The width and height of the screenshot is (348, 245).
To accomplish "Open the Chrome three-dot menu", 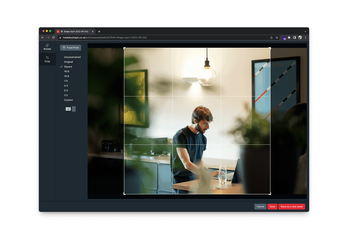I will 305,37.
